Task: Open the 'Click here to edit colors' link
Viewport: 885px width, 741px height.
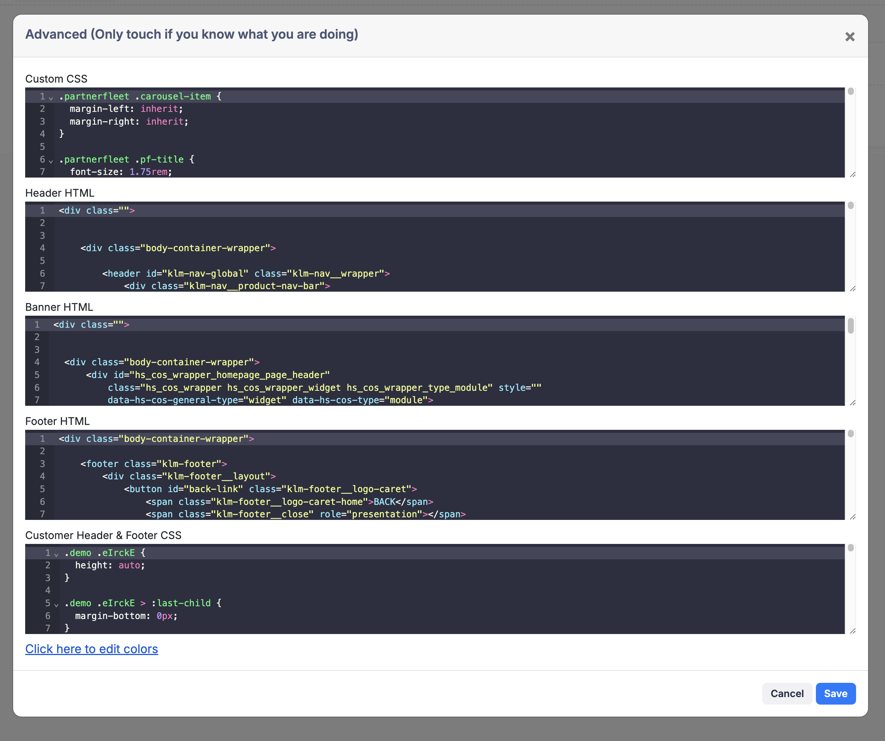Action: click(x=91, y=649)
